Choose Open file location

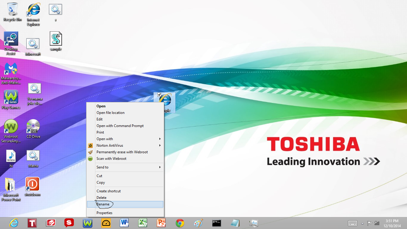(x=125, y=113)
